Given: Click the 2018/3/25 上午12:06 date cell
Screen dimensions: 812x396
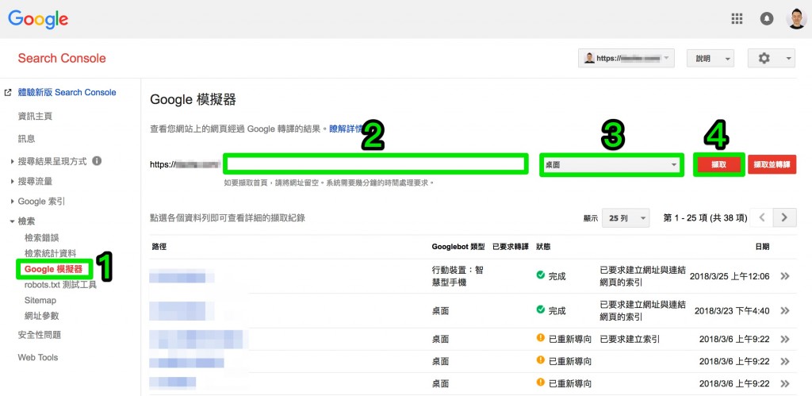Looking at the screenshot, I should point(730,276).
